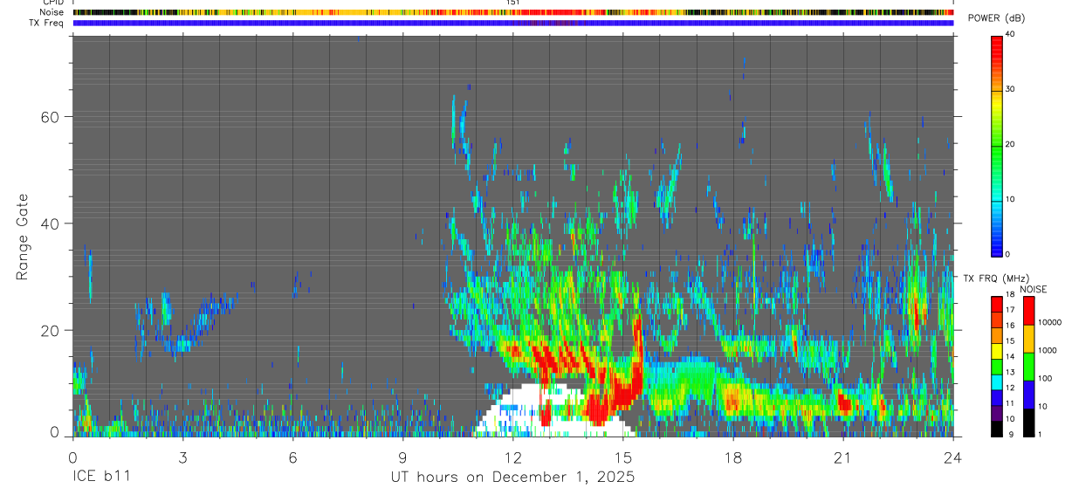The height and width of the screenshot is (495, 1072).
Task: Click the black NOISE swatch between 1 and 10
Action: [x=1028, y=423]
